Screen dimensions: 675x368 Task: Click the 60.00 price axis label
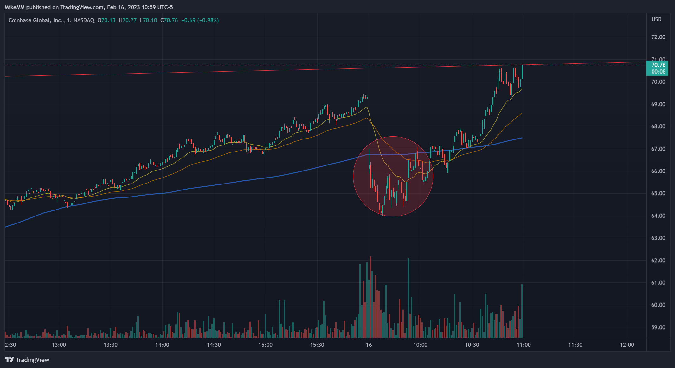click(x=658, y=305)
